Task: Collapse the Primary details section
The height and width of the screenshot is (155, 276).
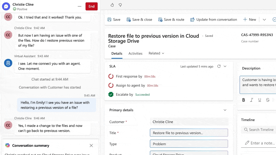Action: click(225, 110)
